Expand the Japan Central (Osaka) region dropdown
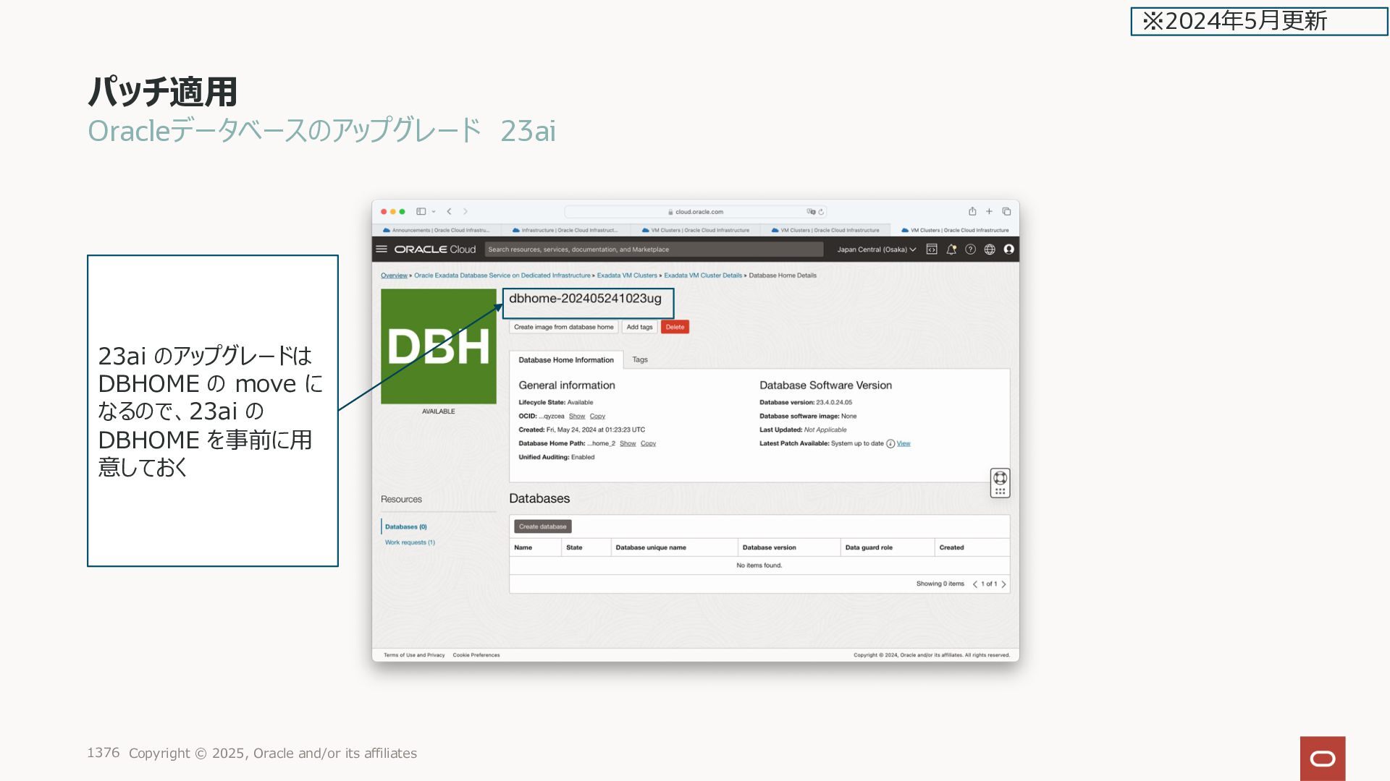1390x781 pixels. [x=876, y=249]
